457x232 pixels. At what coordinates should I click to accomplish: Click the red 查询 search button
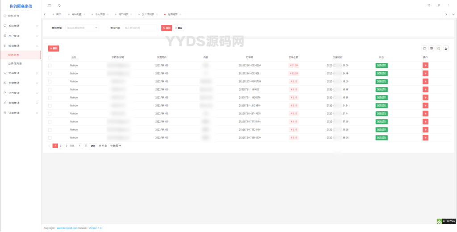pos(166,28)
